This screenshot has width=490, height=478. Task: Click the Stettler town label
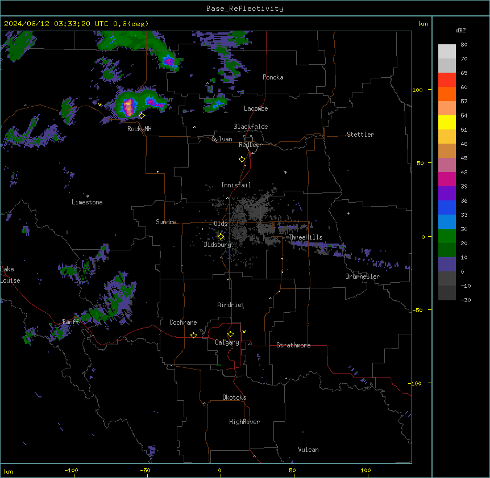pyautogui.click(x=360, y=135)
